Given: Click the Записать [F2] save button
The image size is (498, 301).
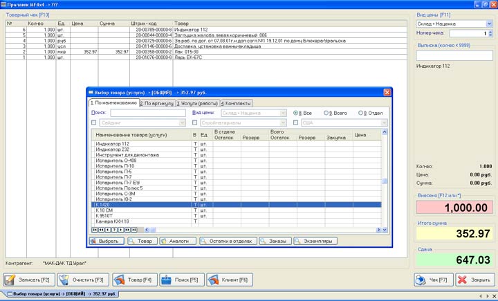Looking at the screenshot, I should click(28, 280).
